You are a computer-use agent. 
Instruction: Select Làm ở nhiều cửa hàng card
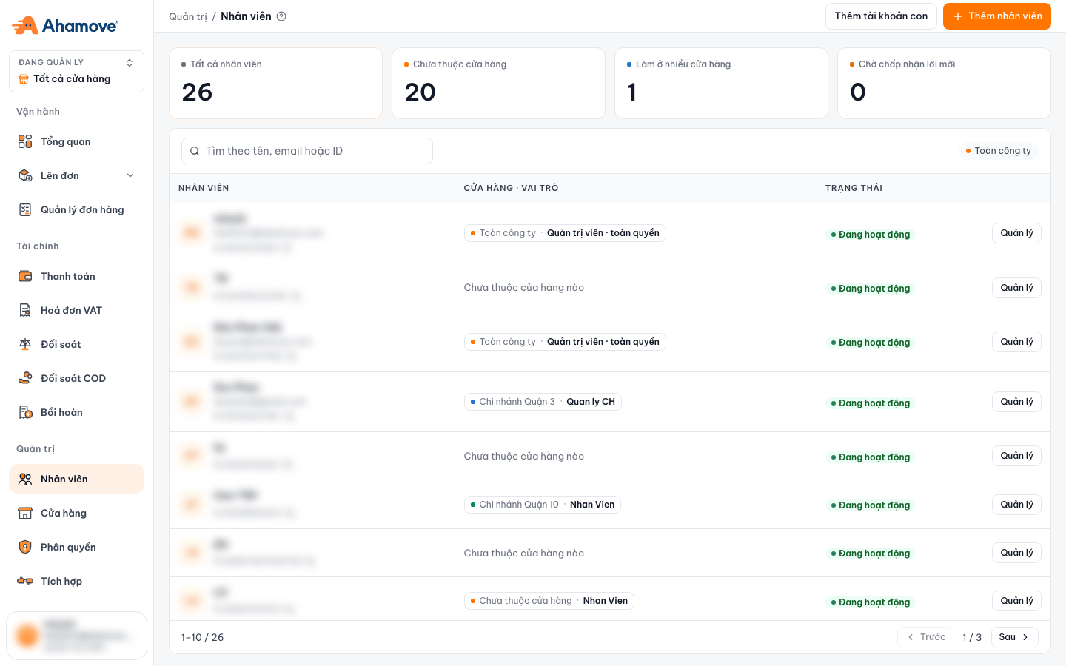721,83
